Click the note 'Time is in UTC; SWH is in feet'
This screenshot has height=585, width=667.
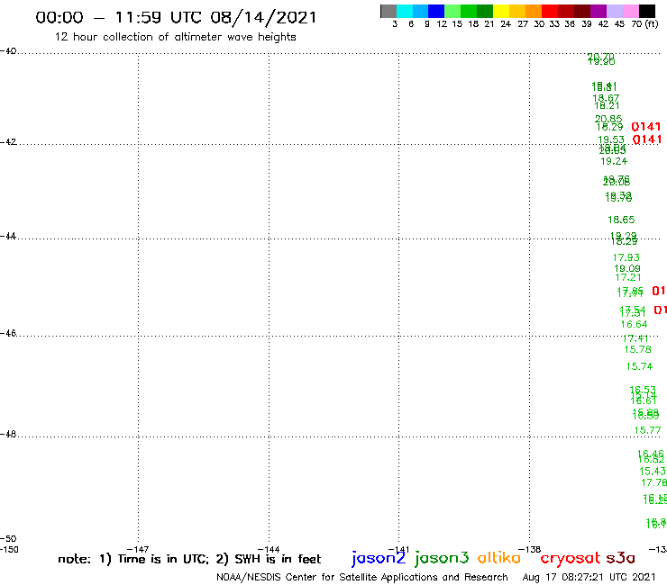(189, 559)
